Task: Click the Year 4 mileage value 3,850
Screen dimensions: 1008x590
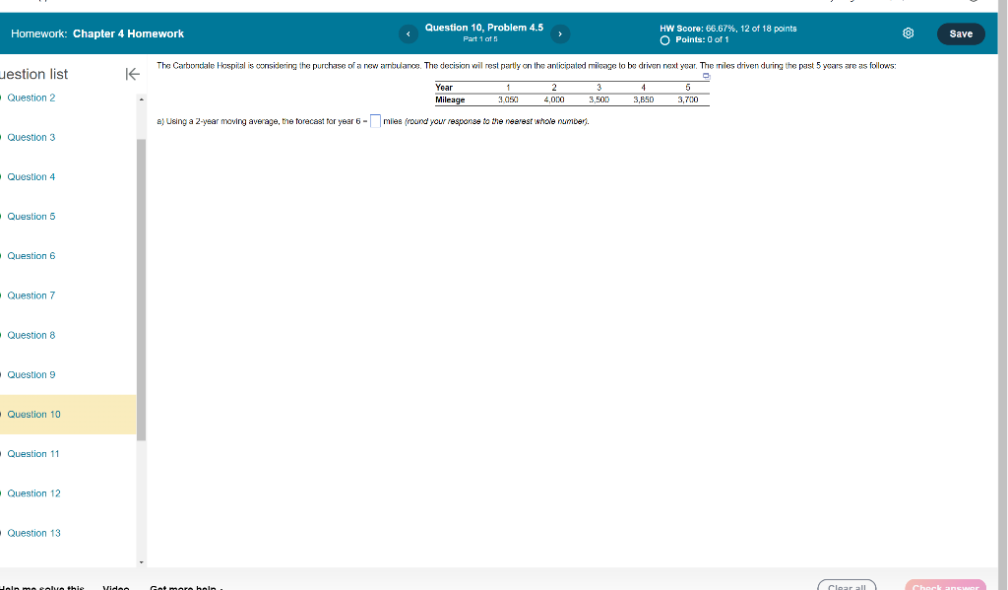Action: click(x=644, y=99)
